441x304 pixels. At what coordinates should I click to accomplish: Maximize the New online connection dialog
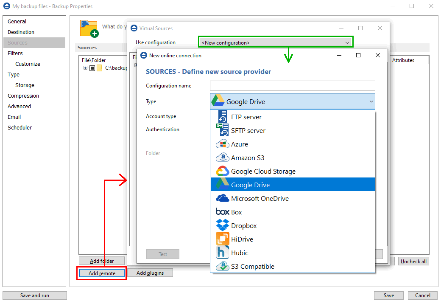pos(358,55)
